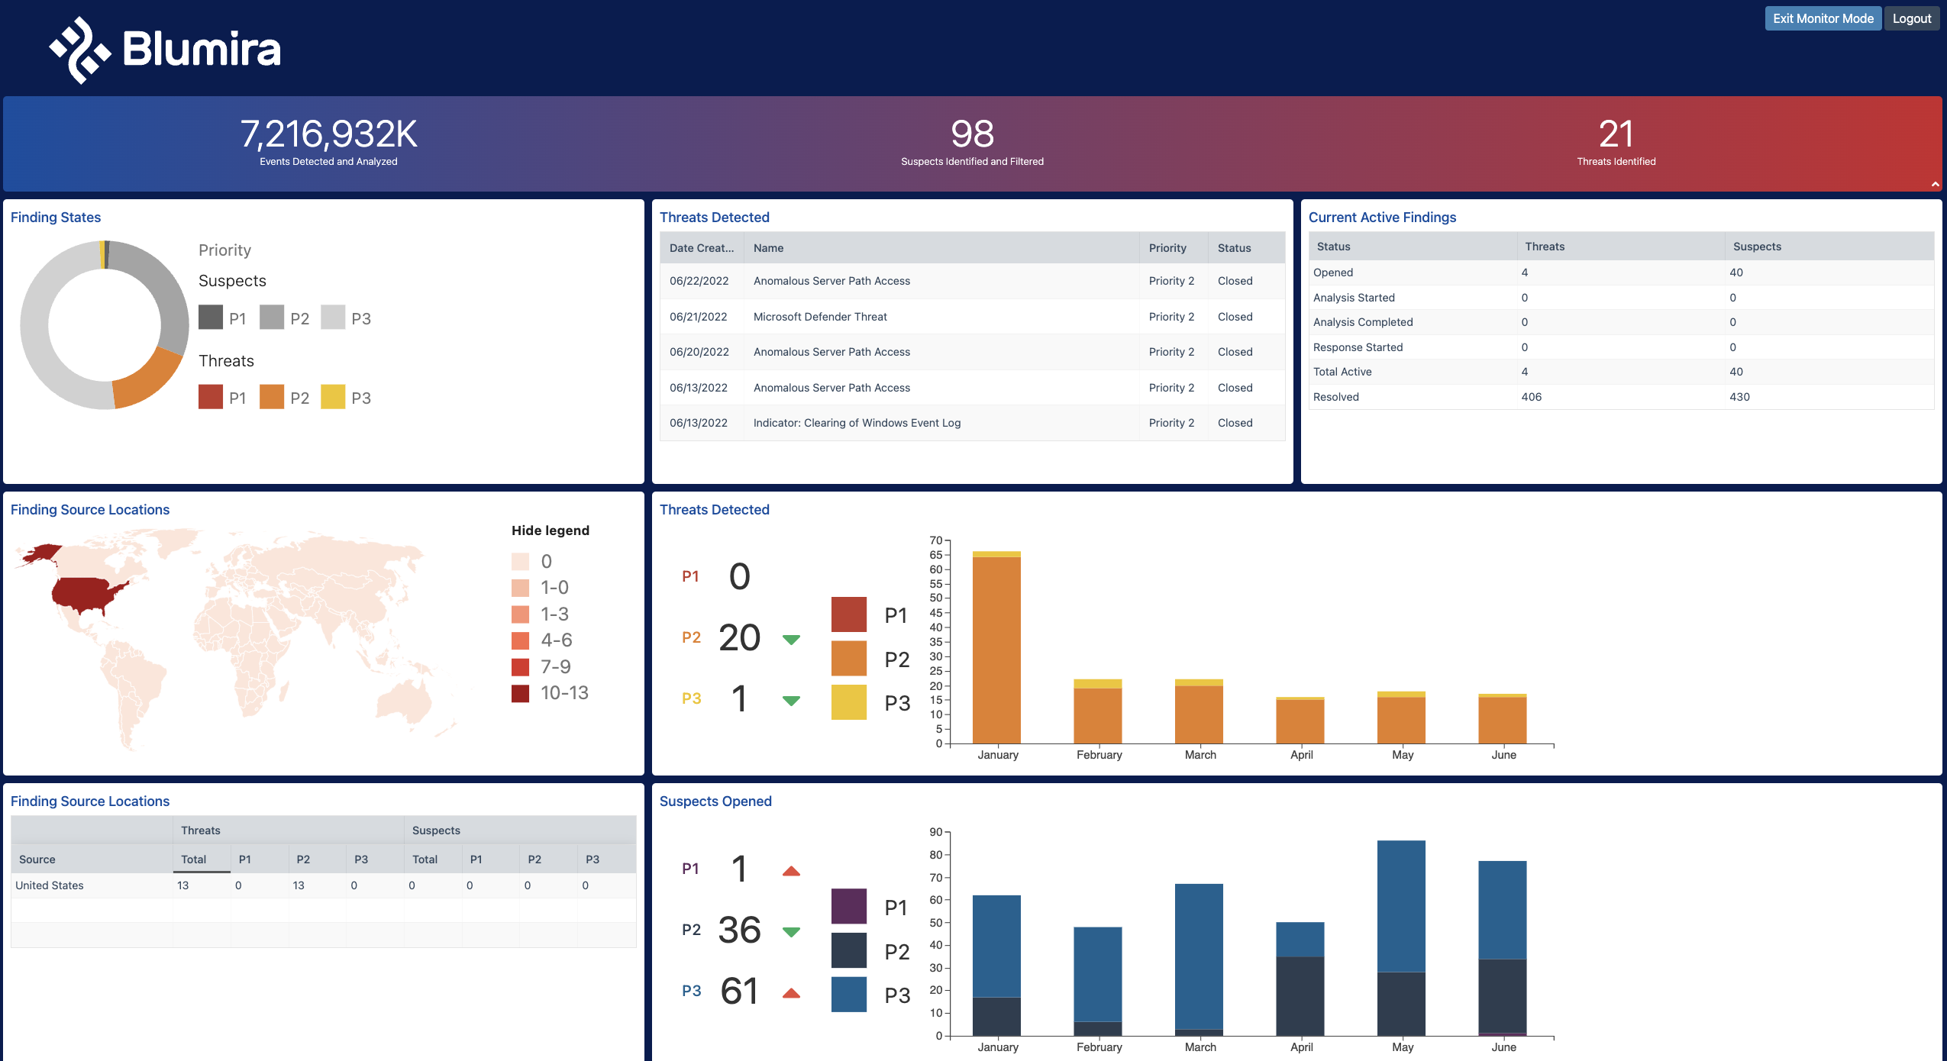Image resolution: width=1947 pixels, height=1061 pixels.
Task: Toggle Hide legend on the map
Action: [x=550, y=530]
